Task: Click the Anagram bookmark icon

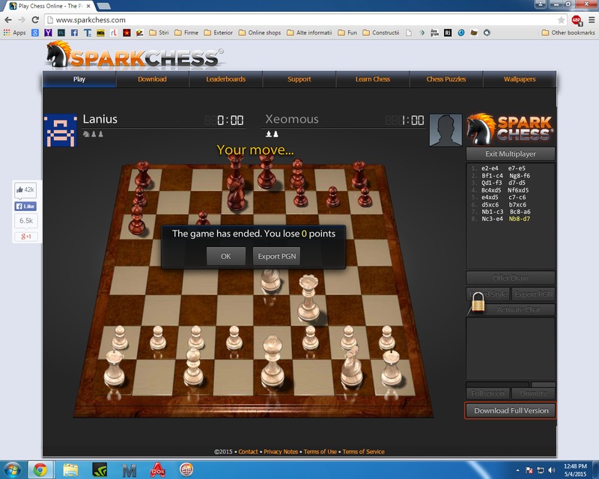Action: (x=434, y=32)
